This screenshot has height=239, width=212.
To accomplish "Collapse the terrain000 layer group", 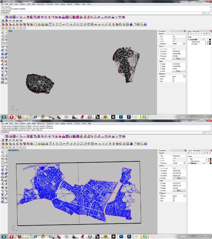I will click(188, 39).
